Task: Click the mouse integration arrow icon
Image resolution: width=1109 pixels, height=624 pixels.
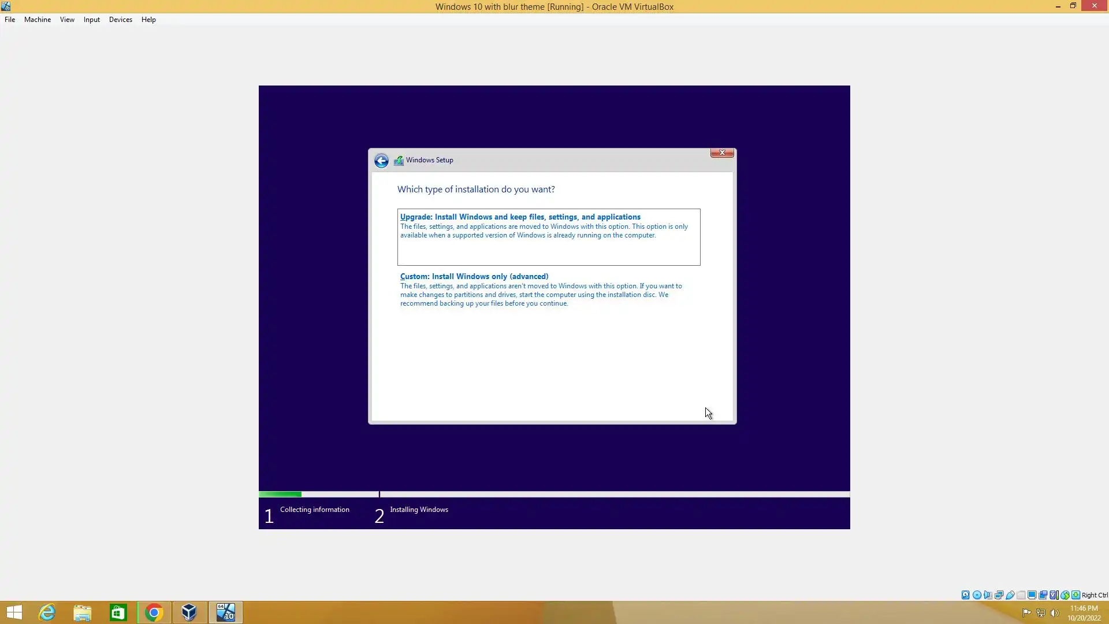Action: 1065,595
